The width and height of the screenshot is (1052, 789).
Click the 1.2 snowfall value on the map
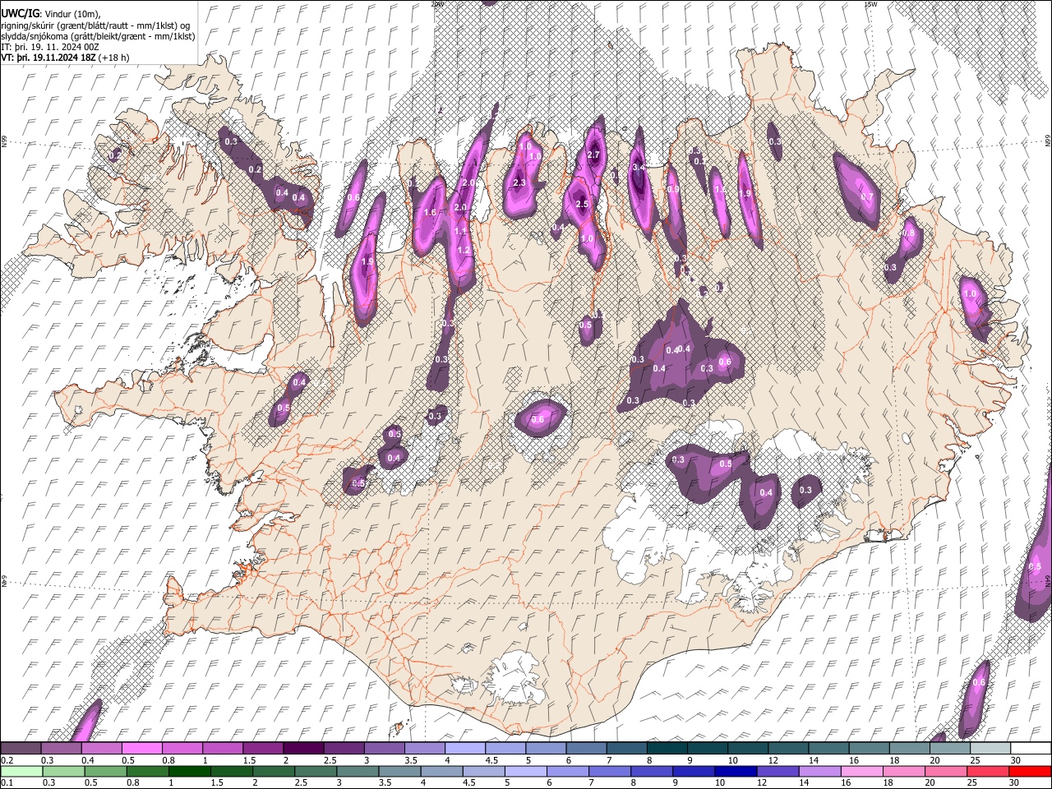tap(463, 250)
